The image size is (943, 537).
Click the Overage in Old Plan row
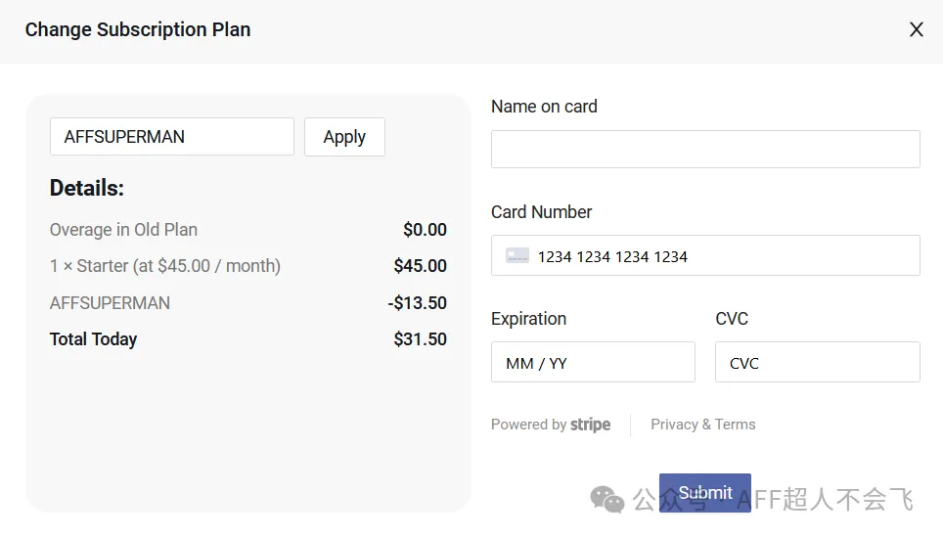click(x=123, y=230)
